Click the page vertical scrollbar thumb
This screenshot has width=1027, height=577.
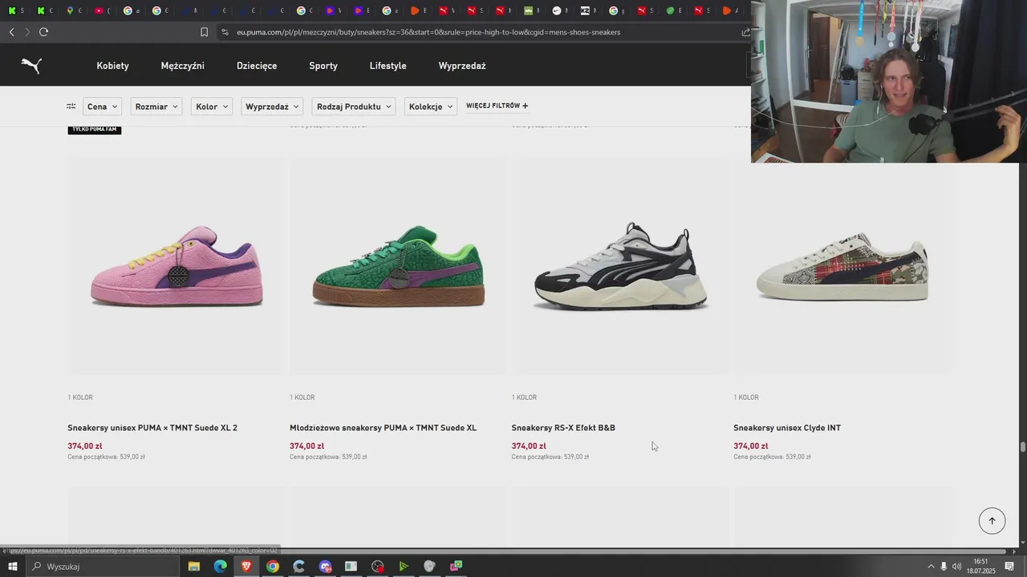1022,447
